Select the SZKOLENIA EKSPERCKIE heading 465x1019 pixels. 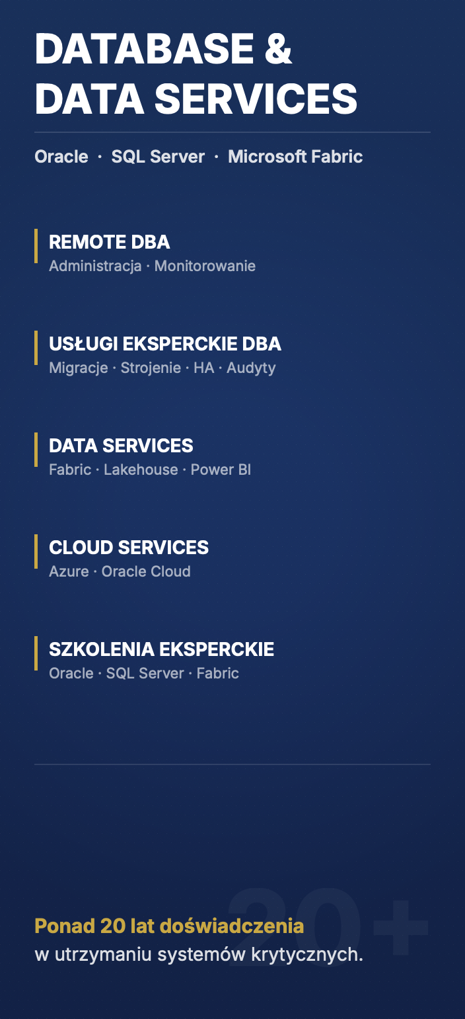click(x=161, y=649)
